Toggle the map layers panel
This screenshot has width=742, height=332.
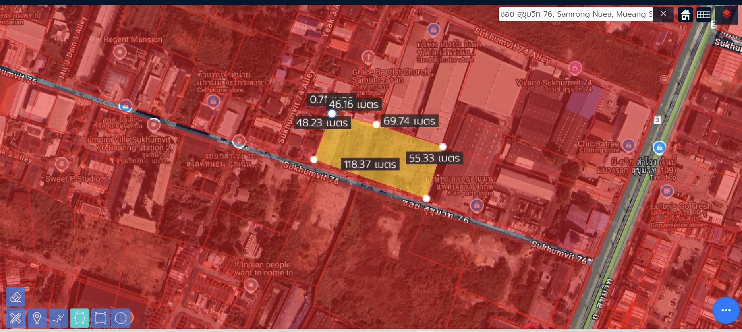point(726,15)
